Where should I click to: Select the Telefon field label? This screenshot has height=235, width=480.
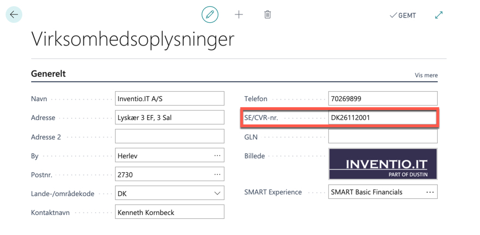(256, 99)
